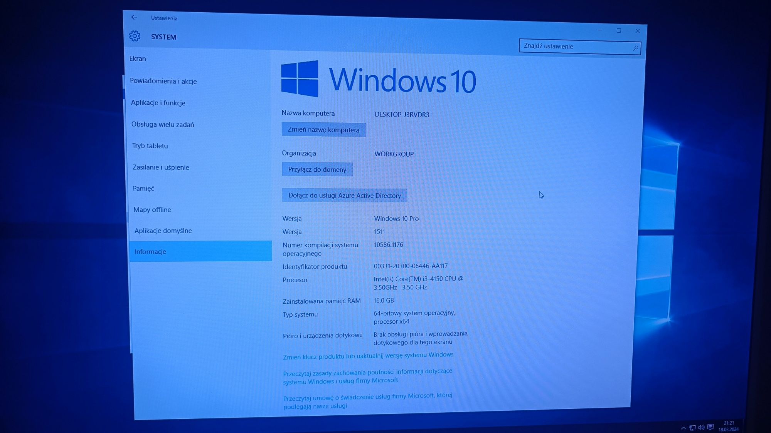This screenshot has width=771, height=433.
Task: Select Zasilanie i uśpienie
Action: (161, 167)
